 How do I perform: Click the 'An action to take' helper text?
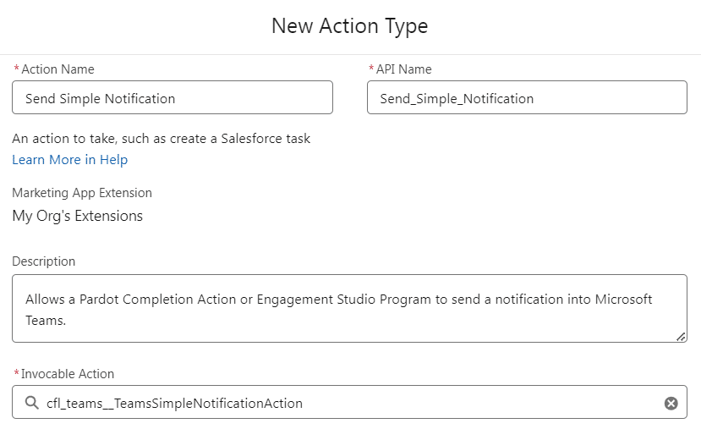point(161,139)
